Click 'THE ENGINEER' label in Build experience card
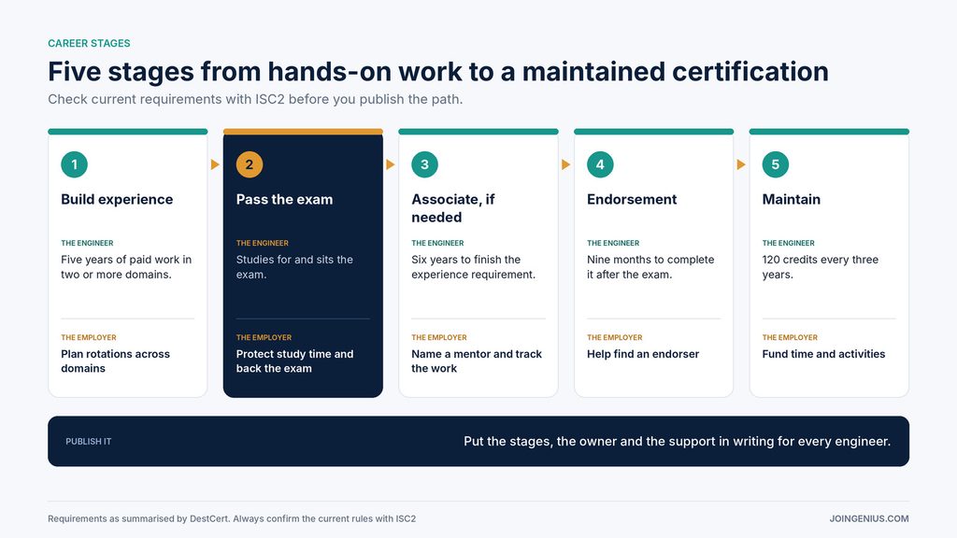This screenshot has width=957, height=538. (87, 243)
